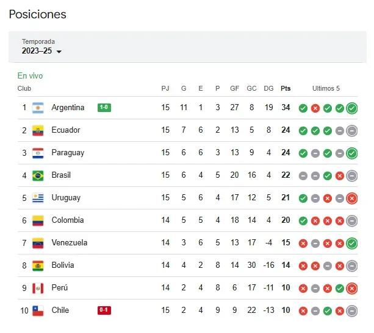This screenshot has height=333, width=374.
Task: Click the Pts column header
Action: [x=286, y=88]
